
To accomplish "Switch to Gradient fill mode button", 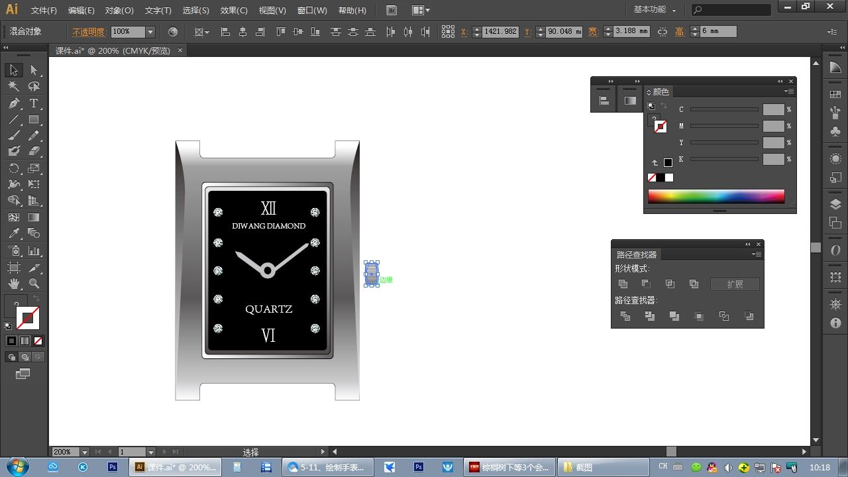I will [25, 341].
